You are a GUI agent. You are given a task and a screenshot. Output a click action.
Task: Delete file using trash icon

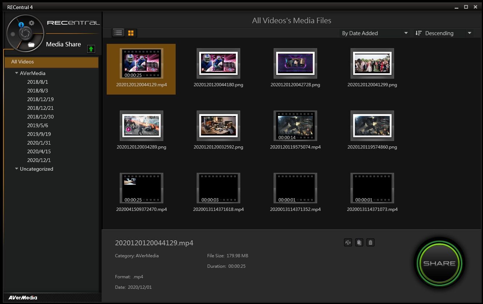(370, 243)
